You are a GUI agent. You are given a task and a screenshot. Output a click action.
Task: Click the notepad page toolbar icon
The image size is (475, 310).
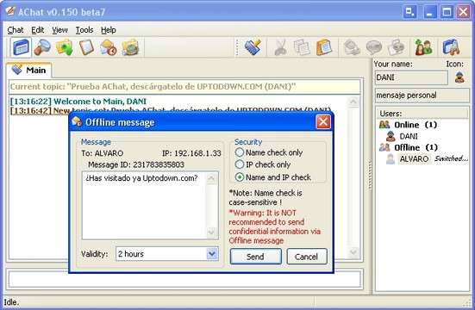tap(87, 47)
